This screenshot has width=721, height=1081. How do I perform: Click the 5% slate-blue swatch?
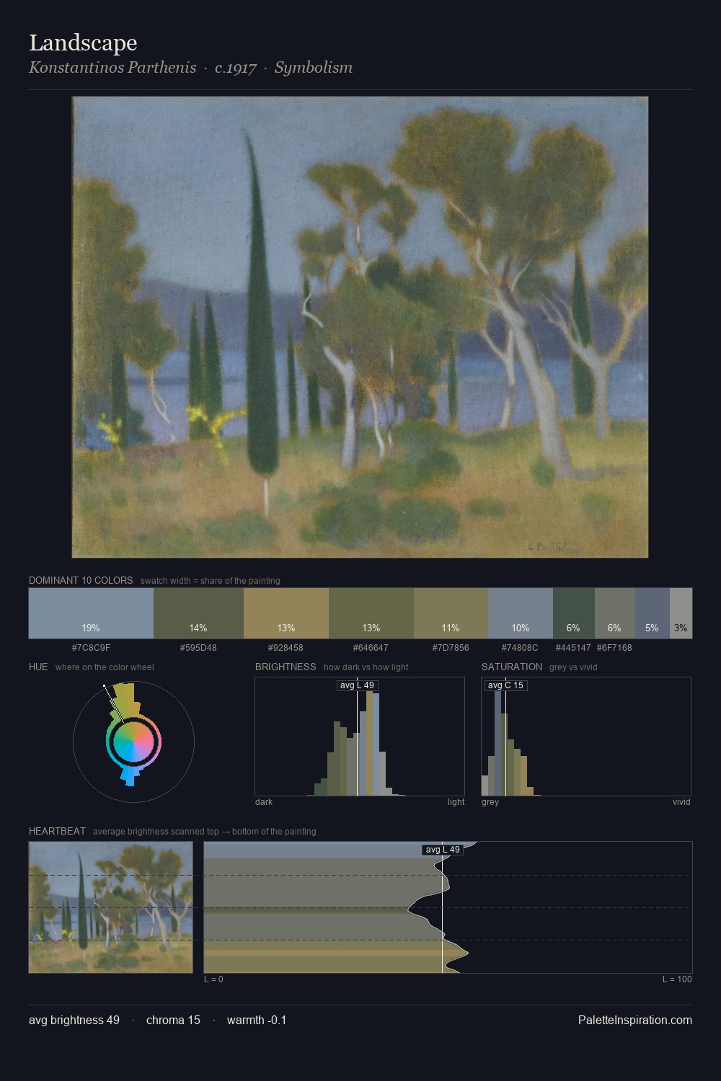click(x=653, y=613)
